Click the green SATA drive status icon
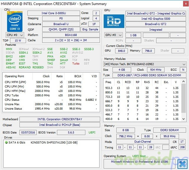Screen dimensions: 189x170 (6, 143)
